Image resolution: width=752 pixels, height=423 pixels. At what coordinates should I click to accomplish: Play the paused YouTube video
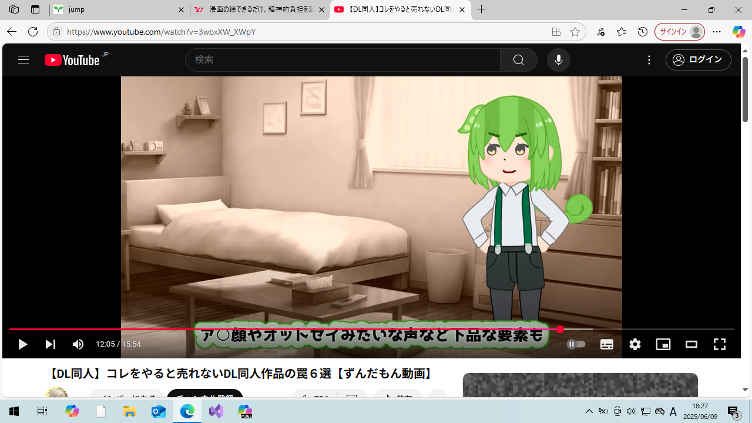coord(22,344)
